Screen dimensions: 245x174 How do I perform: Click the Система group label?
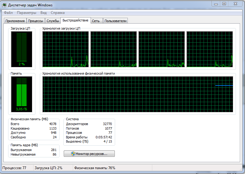click(x=72, y=119)
